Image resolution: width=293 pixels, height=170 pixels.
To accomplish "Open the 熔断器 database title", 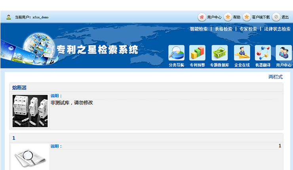I will (19, 88).
